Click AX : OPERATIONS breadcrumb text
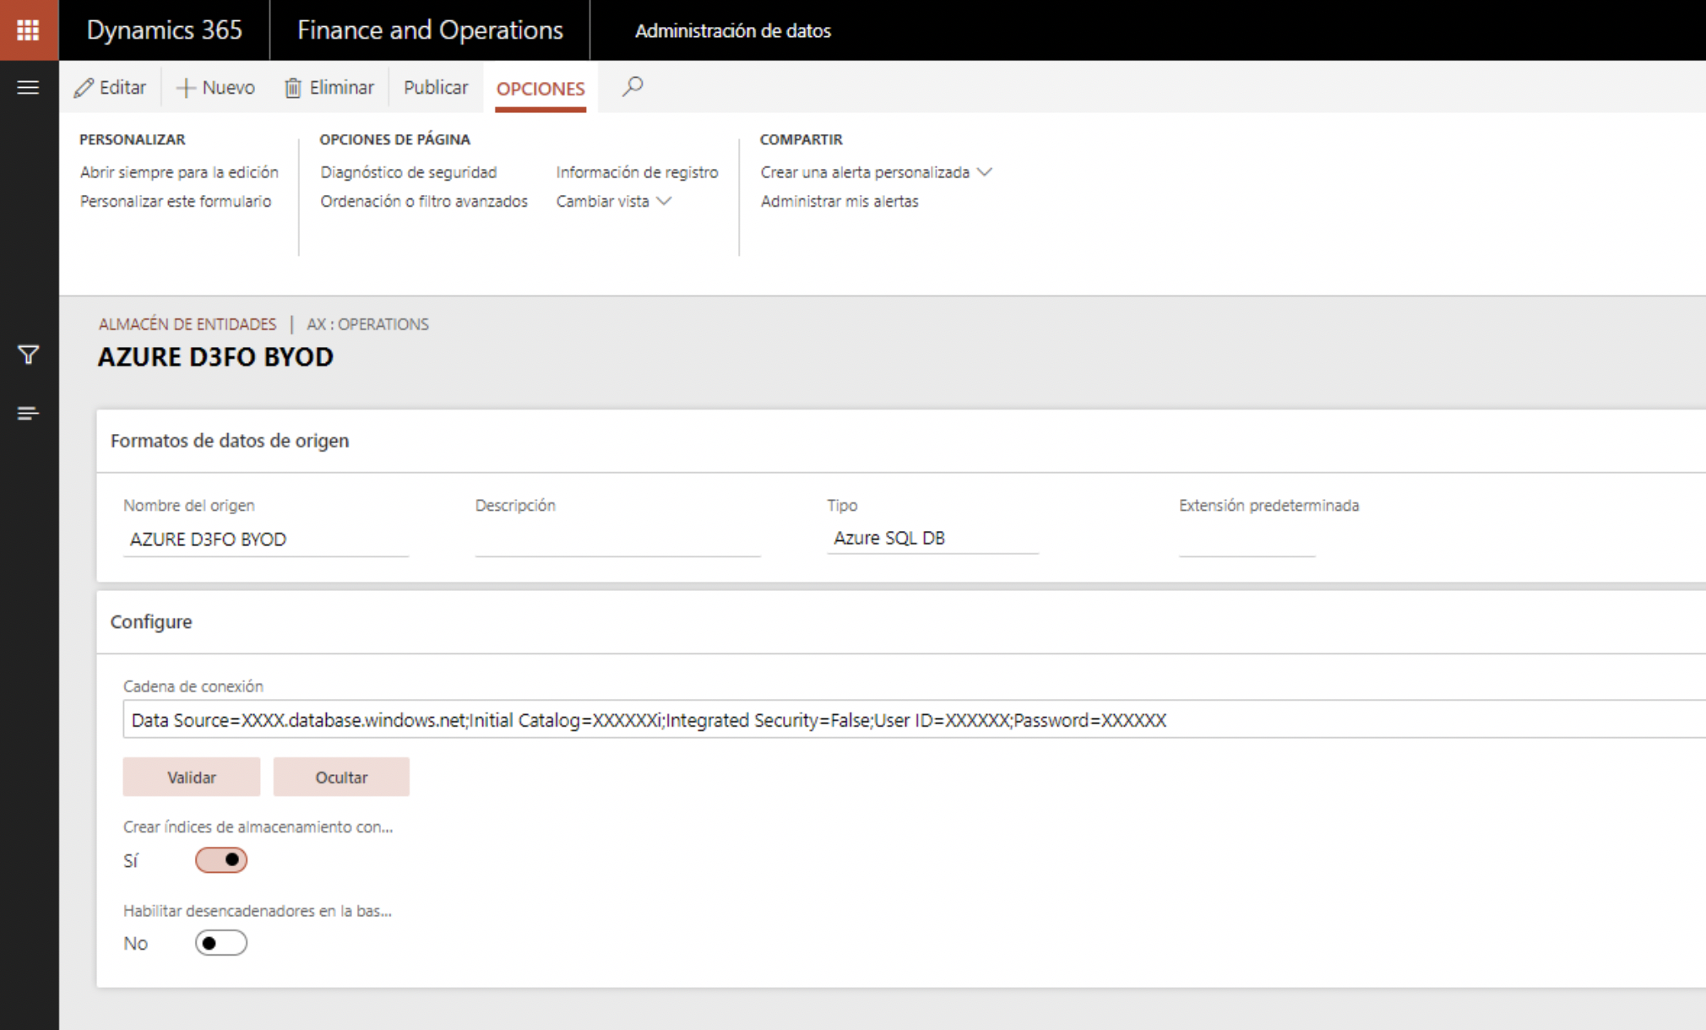 367,324
